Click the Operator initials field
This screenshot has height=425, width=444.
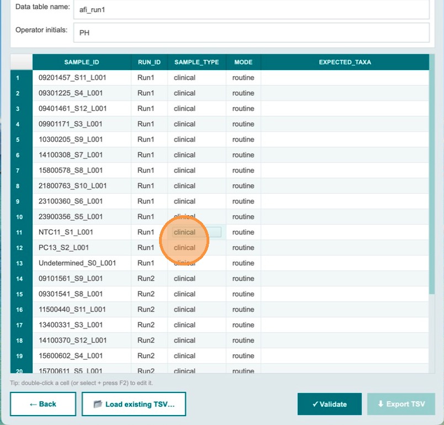[x=251, y=33]
